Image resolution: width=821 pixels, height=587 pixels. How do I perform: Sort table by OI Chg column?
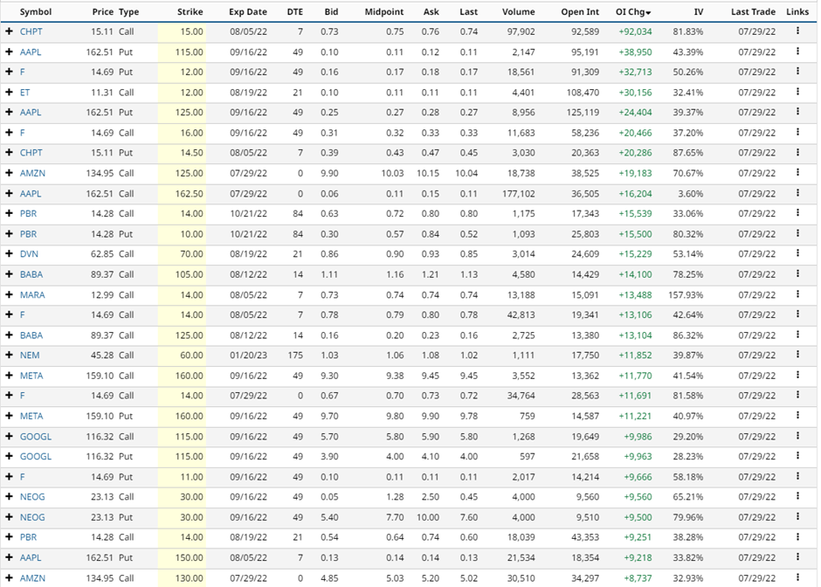(x=633, y=11)
